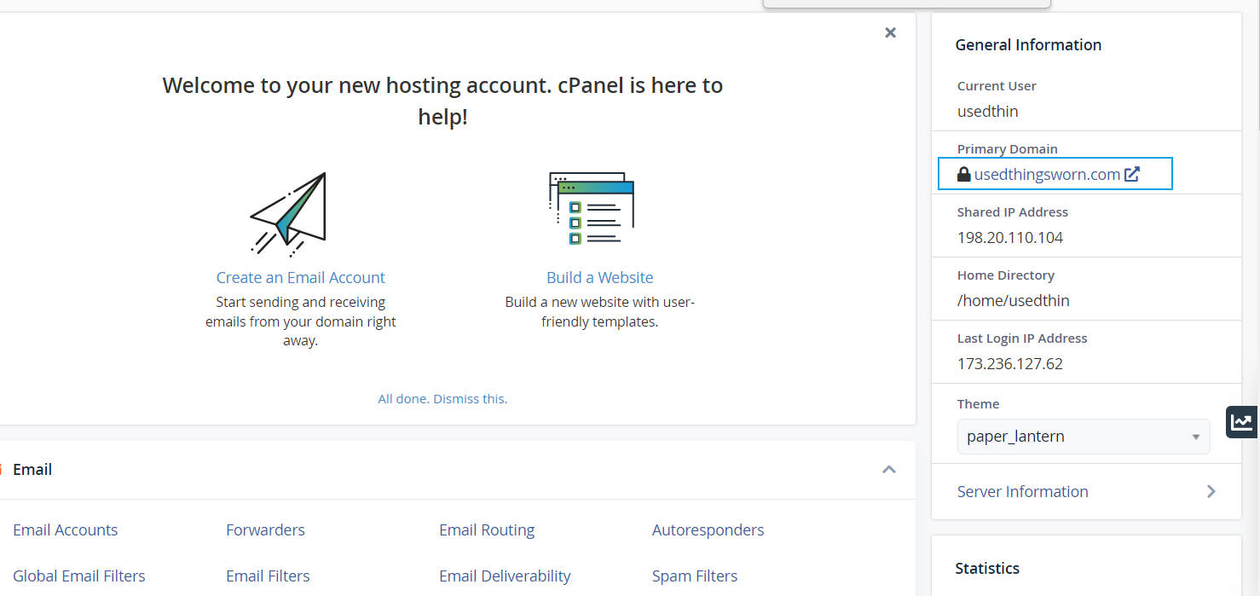Collapse the Email section chevron

[x=889, y=469]
